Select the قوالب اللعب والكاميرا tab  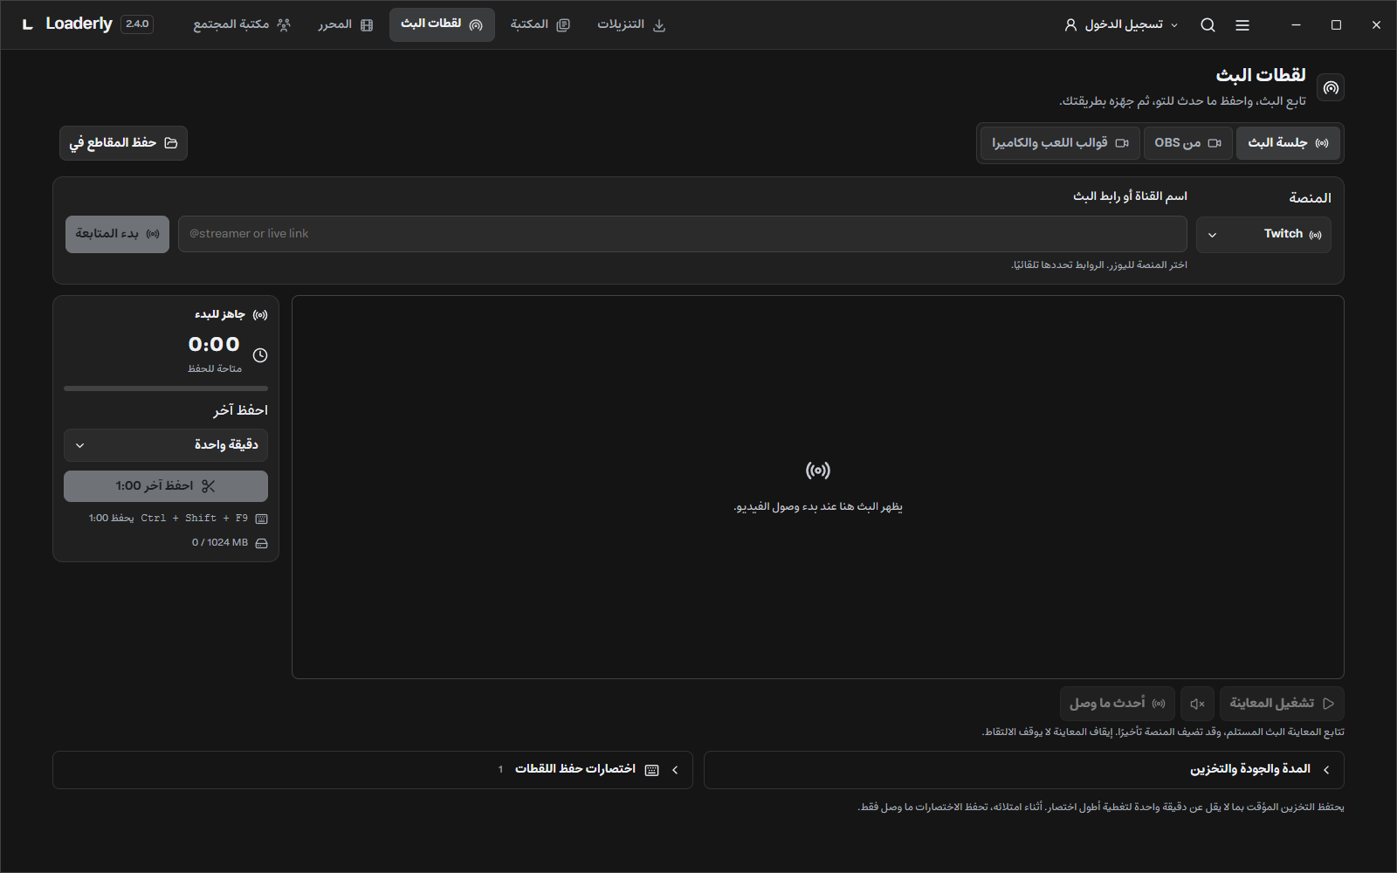coord(1060,143)
